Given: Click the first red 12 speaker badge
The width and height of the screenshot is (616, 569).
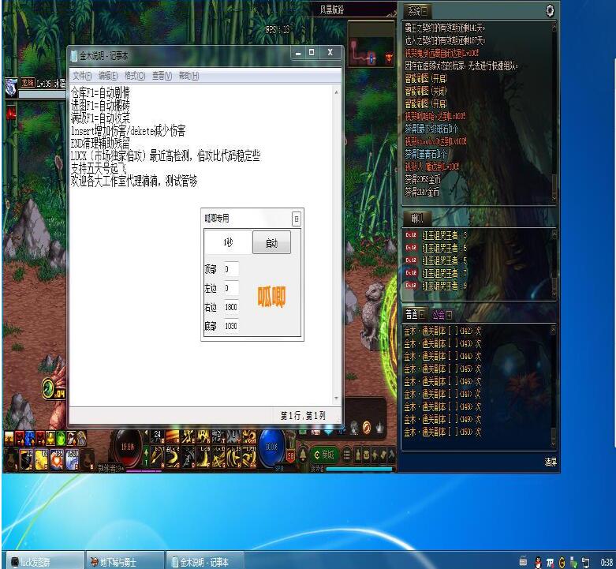Looking at the screenshot, I should tap(411, 235).
